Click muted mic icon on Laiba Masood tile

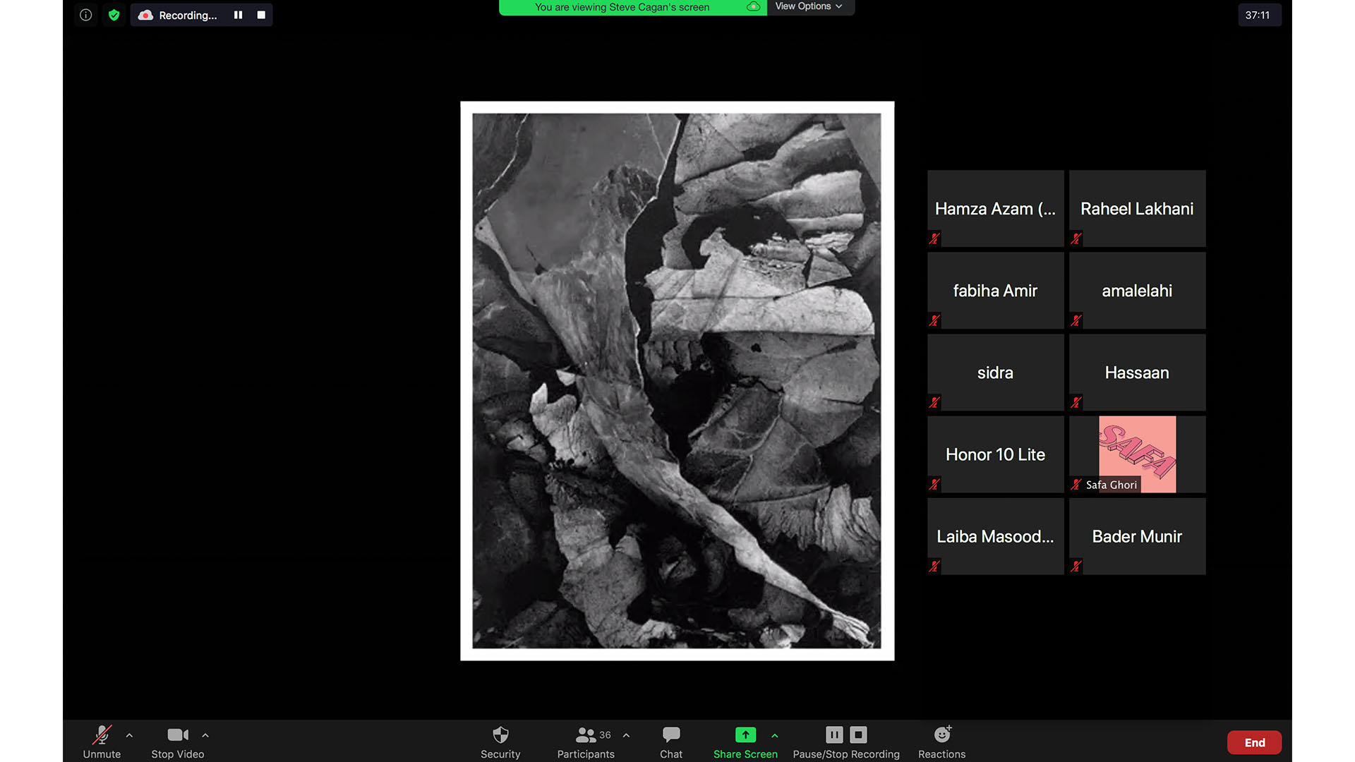click(x=934, y=566)
